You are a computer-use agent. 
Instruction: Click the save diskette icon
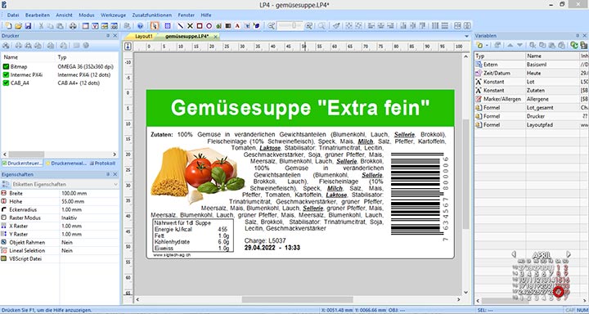pos(28,26)
